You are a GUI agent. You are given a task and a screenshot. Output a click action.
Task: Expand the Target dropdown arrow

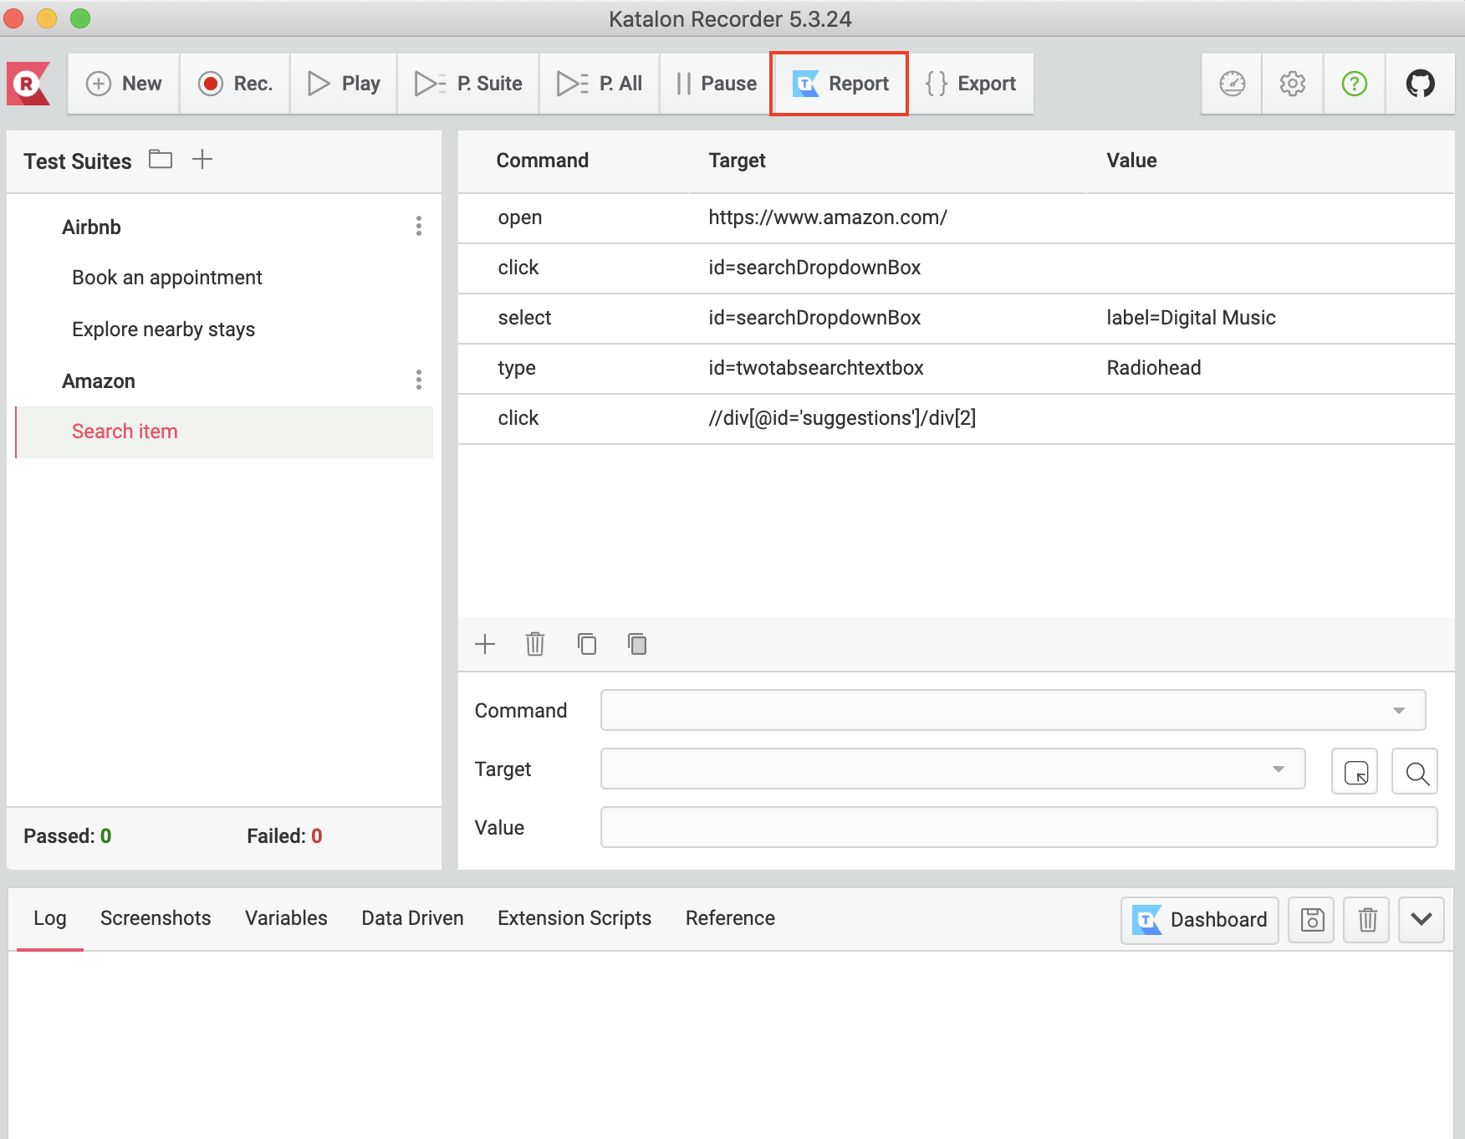[1279, 769]
